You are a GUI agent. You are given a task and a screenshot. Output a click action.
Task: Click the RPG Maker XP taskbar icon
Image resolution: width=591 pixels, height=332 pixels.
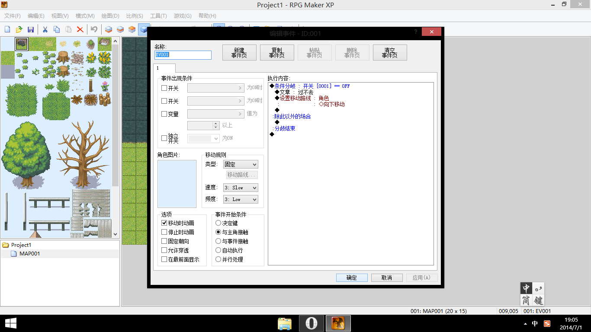pos(338,323)
